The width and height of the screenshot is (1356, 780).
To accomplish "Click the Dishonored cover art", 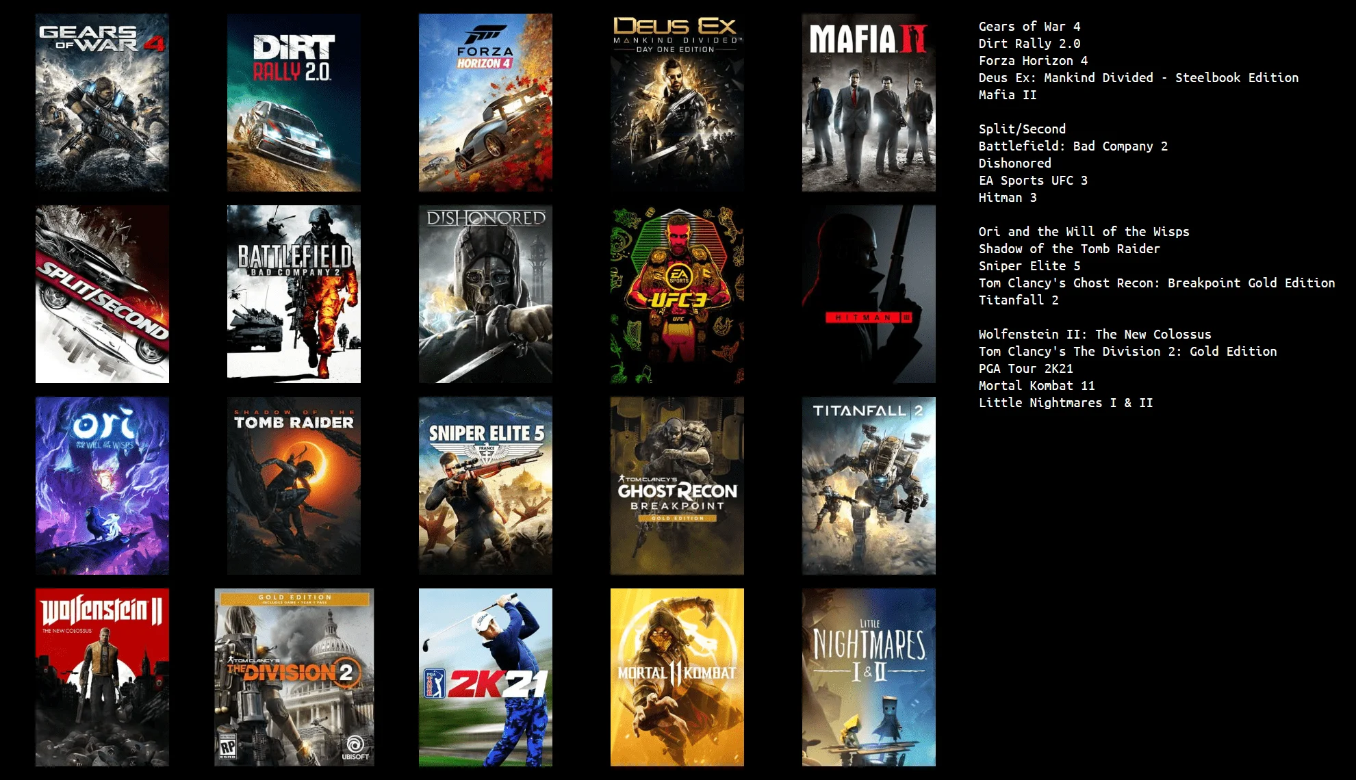I will tap(485, 294).
